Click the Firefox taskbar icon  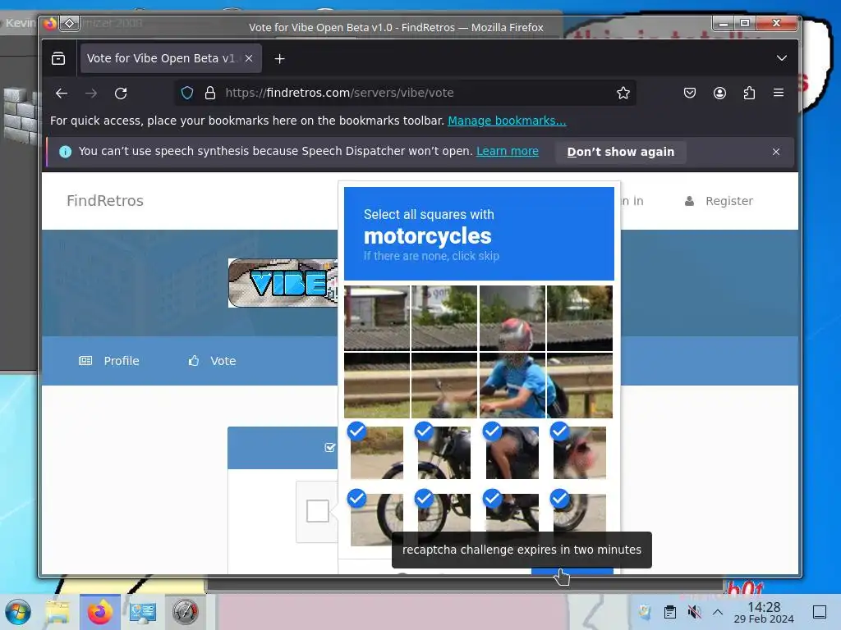click(x=99, y=612)
